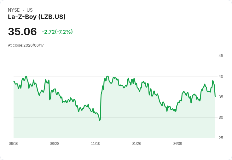
Task: Click the 45 price axis label
Action: click(221, 56)
